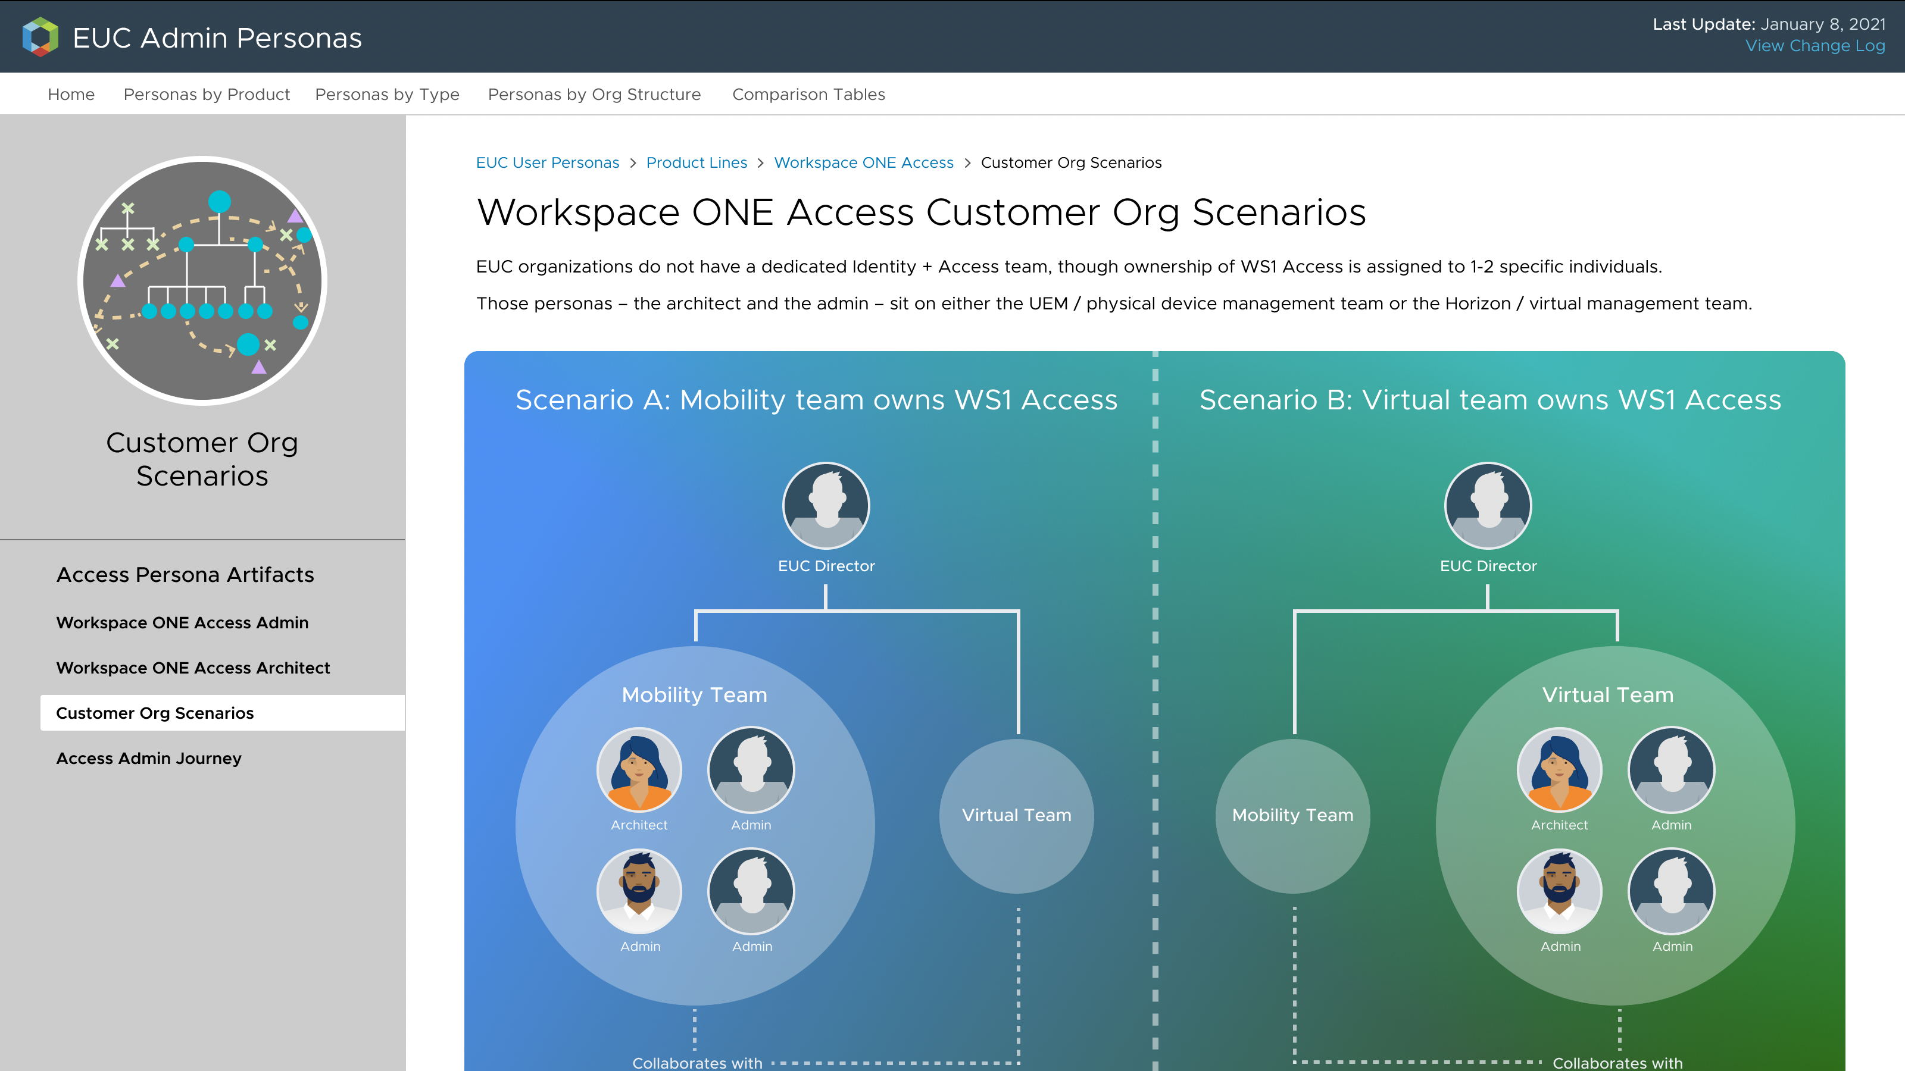Click the Customer Org Scenarios circular illustration

pyautogui.click(x=202, y=281)
